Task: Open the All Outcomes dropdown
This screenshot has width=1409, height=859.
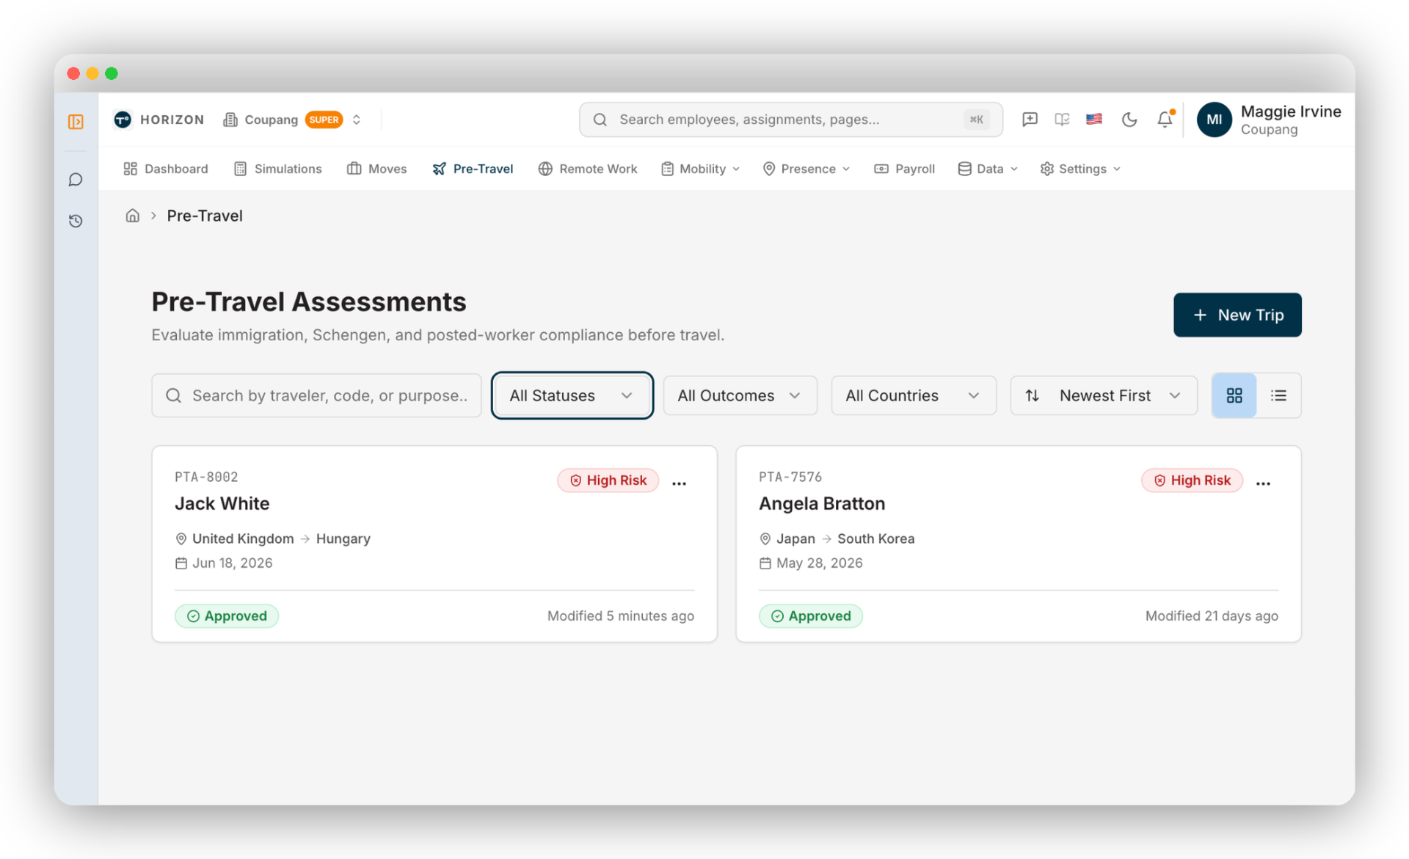Action: (x=740, y=395)
